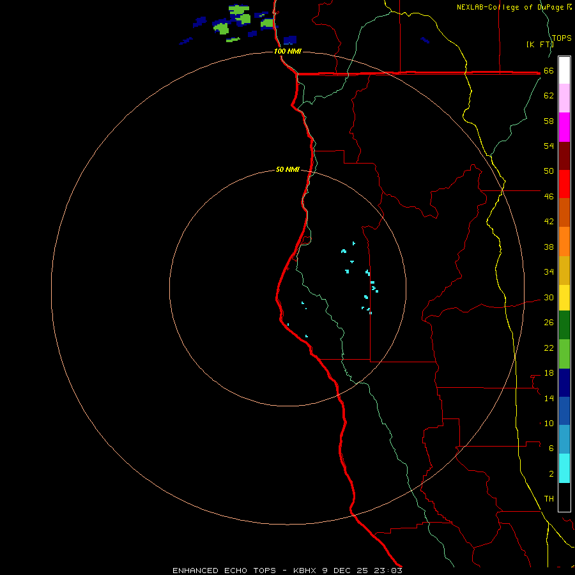The width and height of the screenshot is (575, 575).
Task: Select the legend value "6"
Action: [551, 448]
